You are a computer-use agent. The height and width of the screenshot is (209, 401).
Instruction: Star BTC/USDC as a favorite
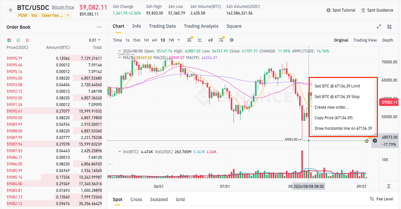coord(11,10)
